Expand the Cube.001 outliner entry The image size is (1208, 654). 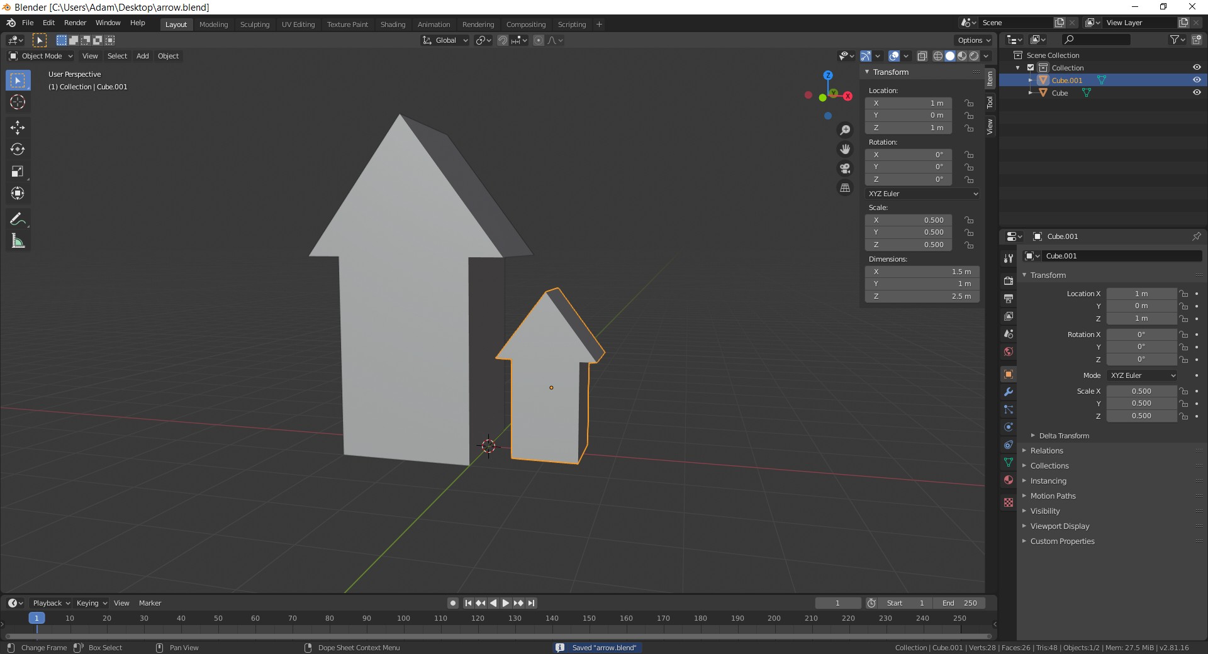tap(1031, 80)
